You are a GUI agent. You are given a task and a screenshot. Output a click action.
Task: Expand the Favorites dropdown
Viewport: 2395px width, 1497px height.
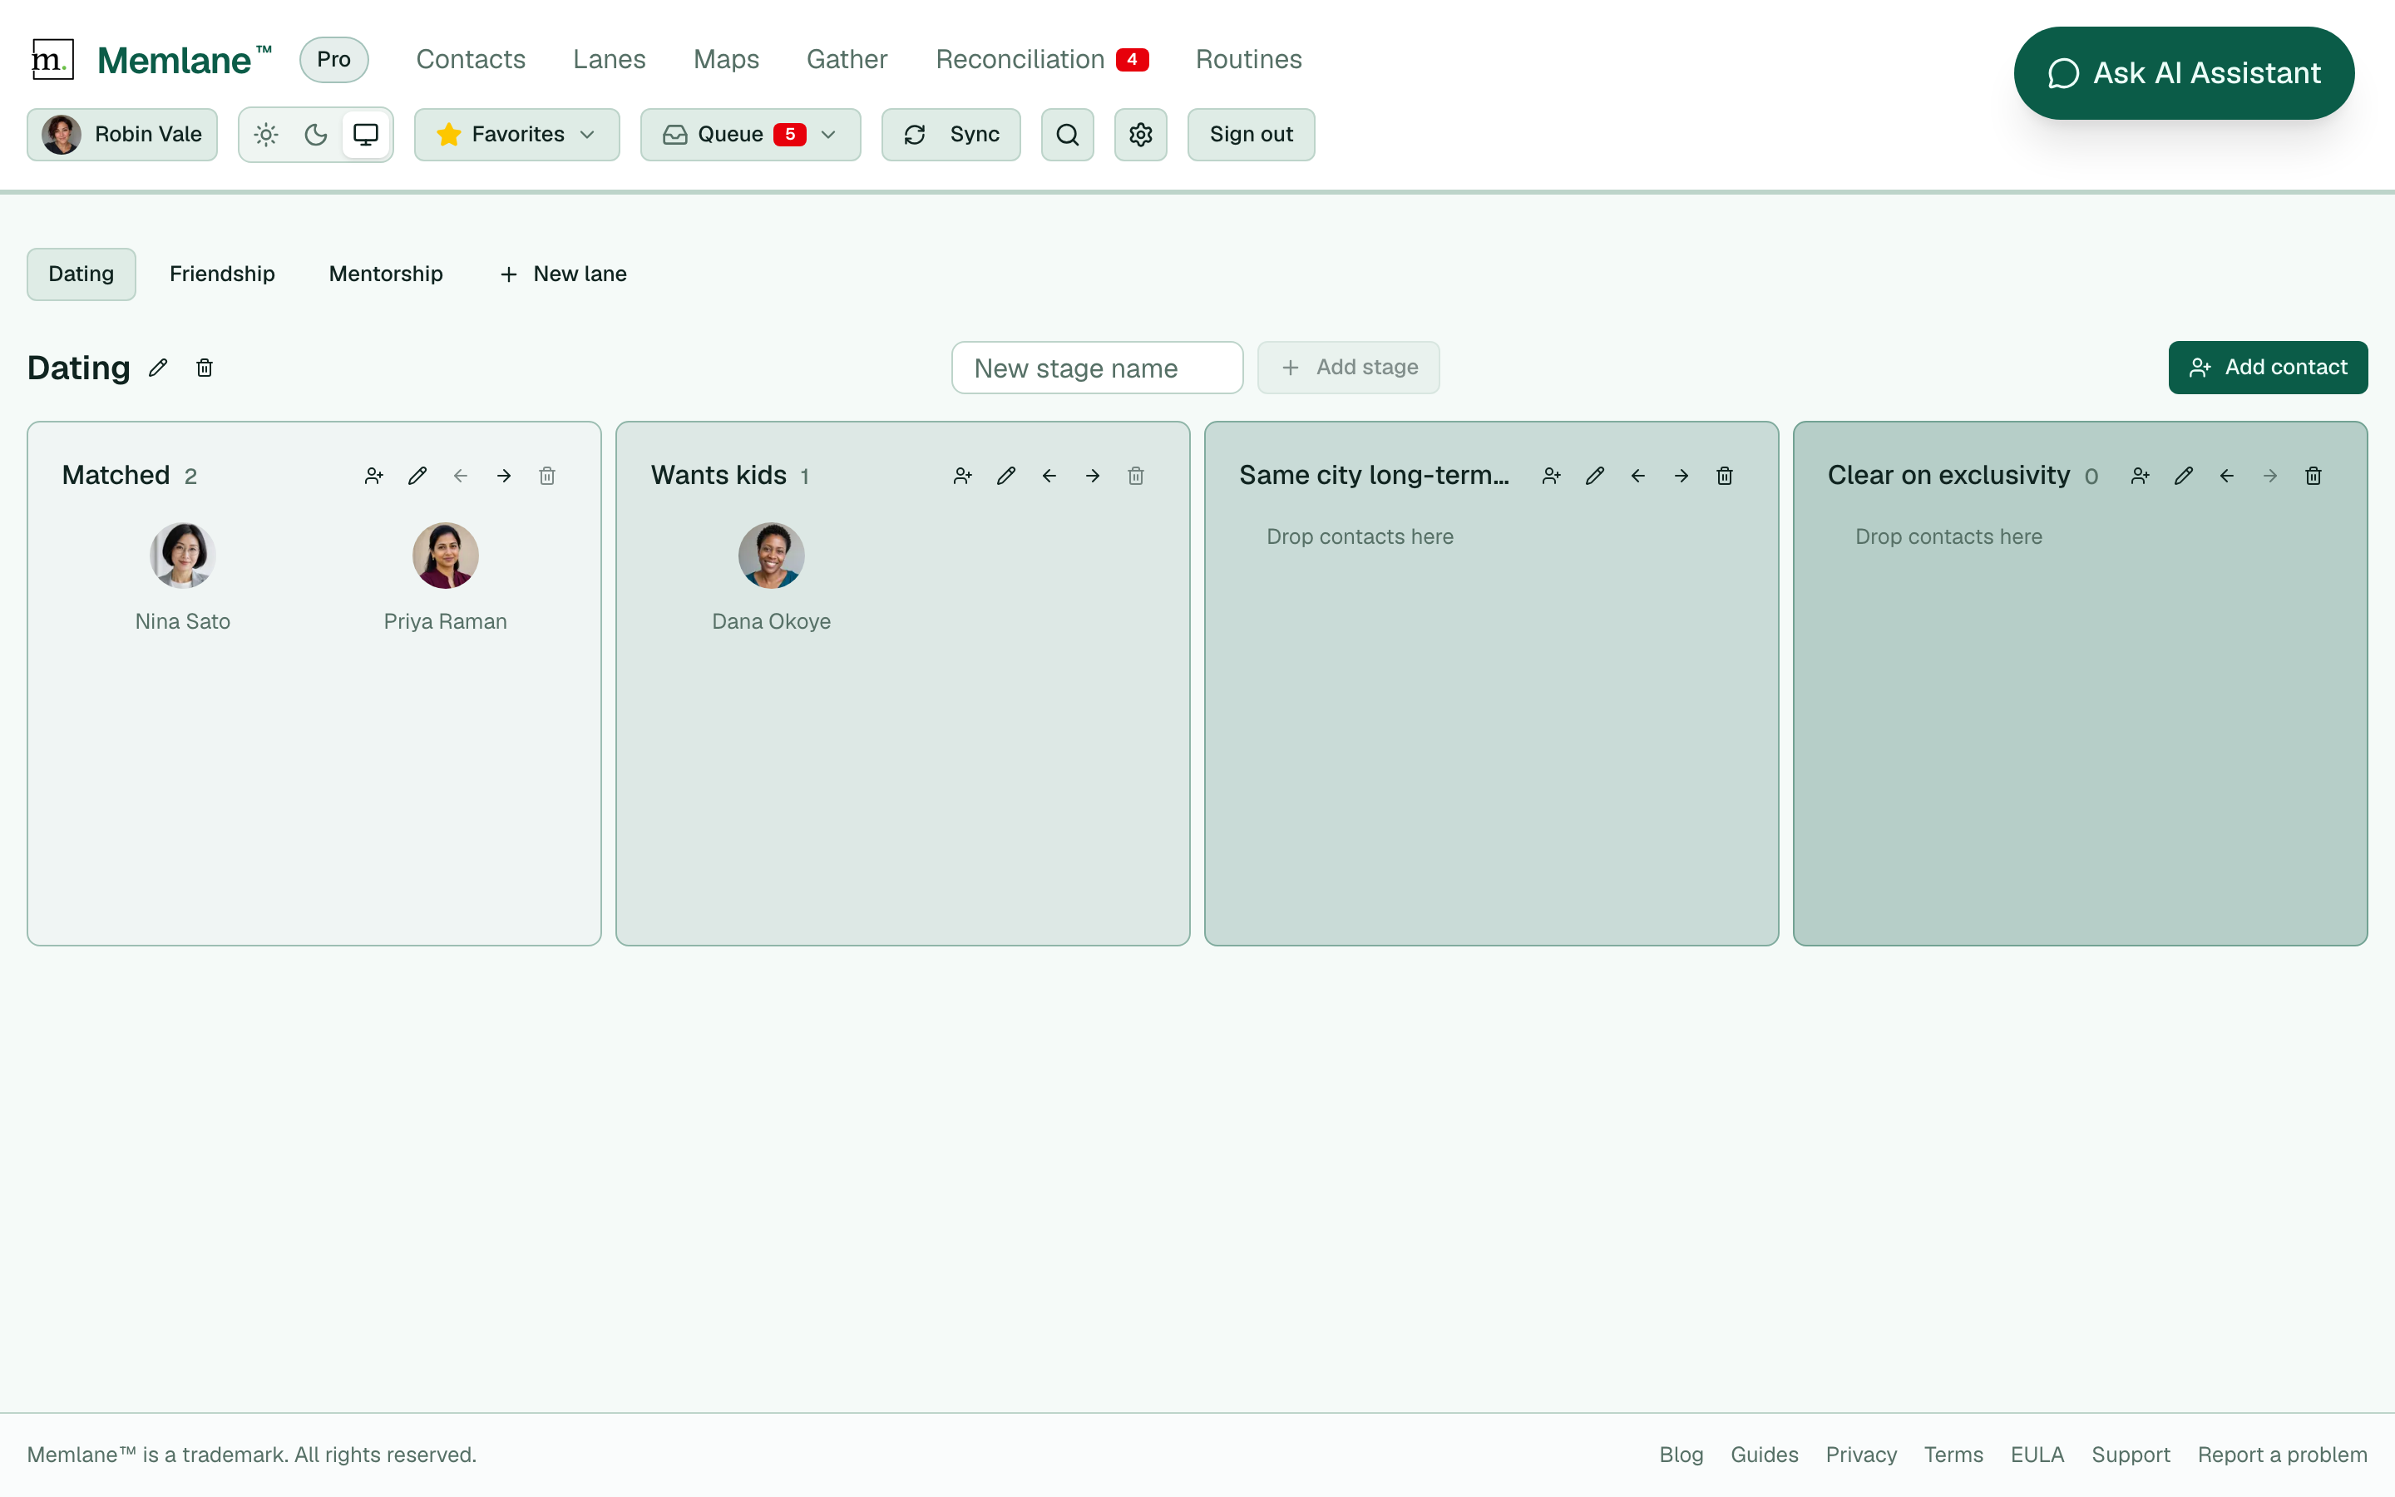[516, 135]
